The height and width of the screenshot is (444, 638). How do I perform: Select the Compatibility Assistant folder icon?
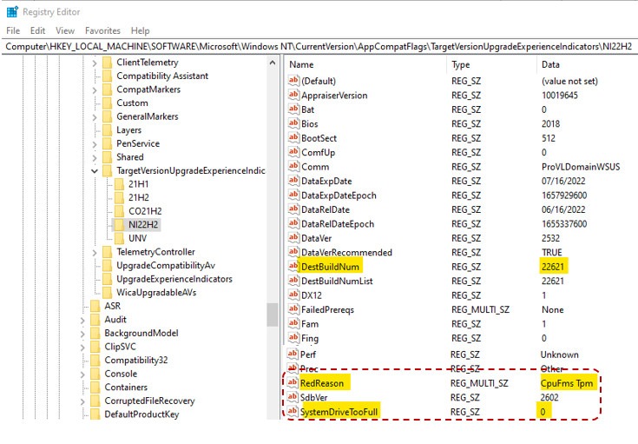pyautogui.click(x=107, y=76)
